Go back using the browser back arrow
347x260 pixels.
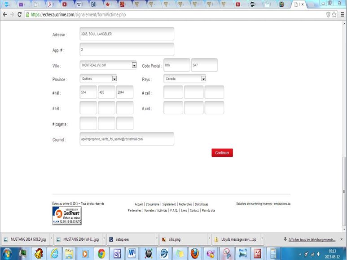click(x=4, y=14)
